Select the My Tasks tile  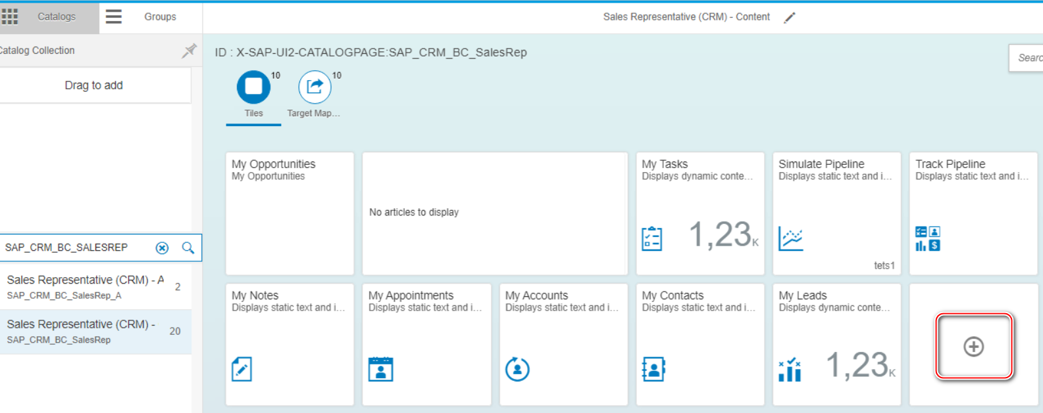(700, 213)
